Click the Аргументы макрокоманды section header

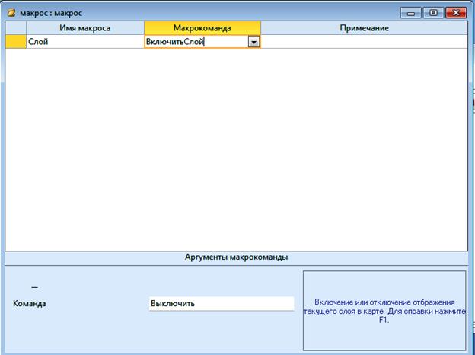tap(236, 257)
